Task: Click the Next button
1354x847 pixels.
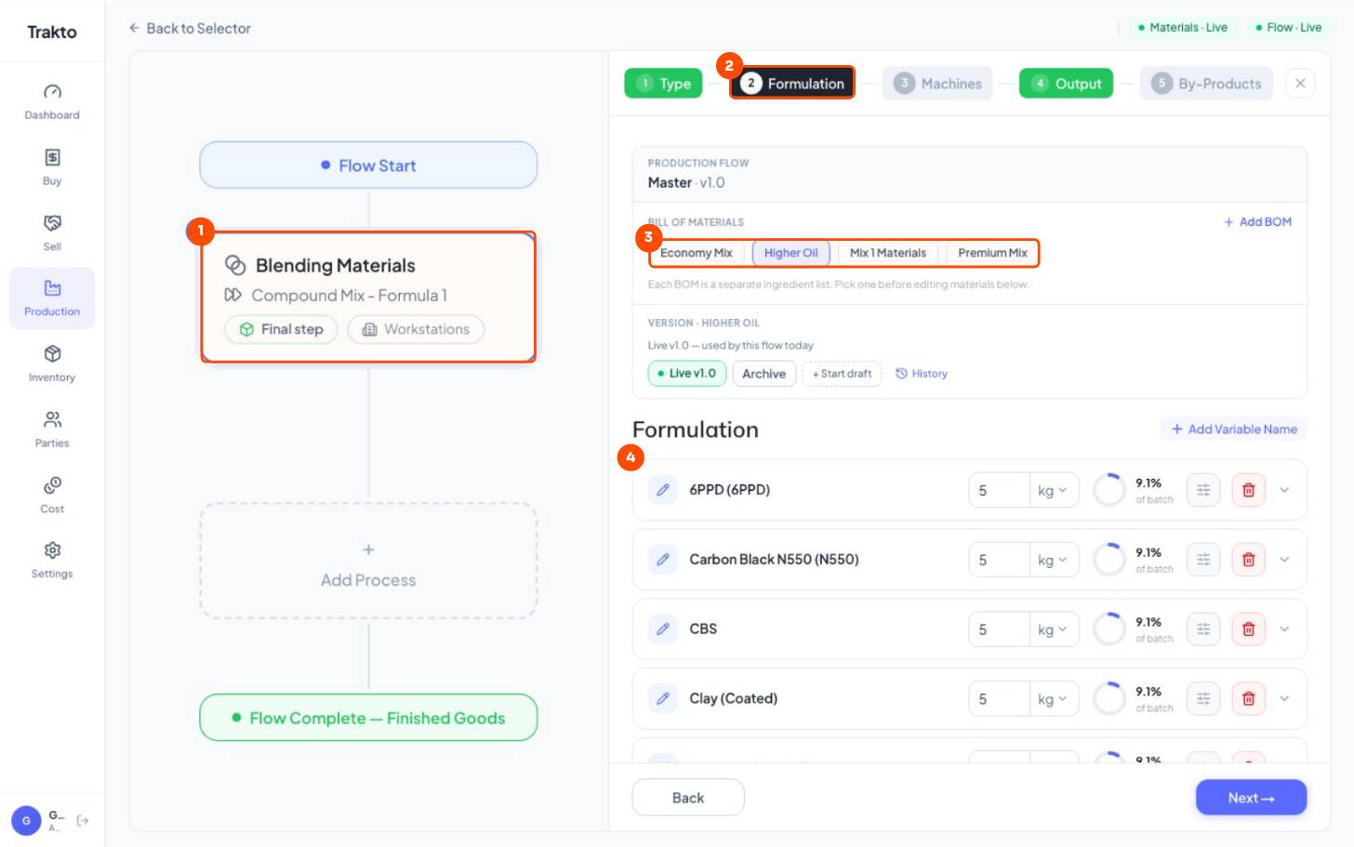Action: click(x=1251, y=798)
